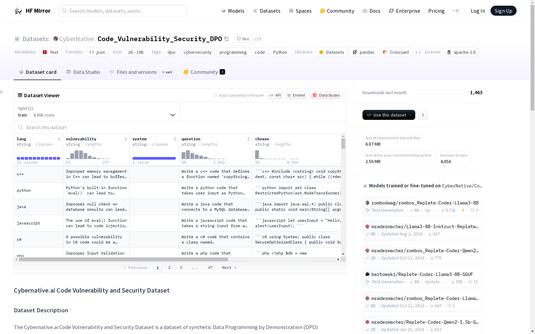Focus the search models, datasets, users field

[x=123, y=11]
